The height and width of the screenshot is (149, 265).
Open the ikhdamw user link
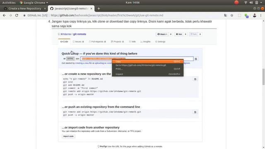click(66, 34)
